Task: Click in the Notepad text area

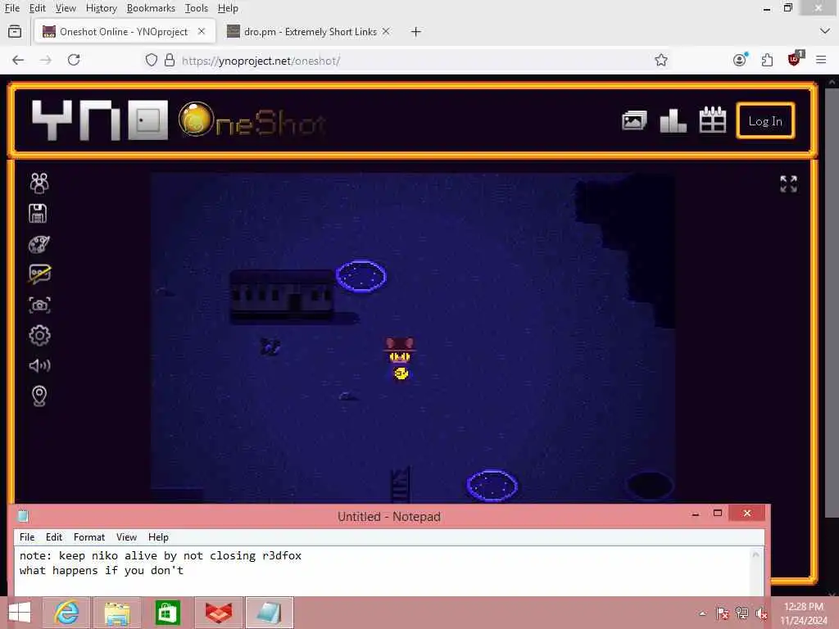Action: [382, 571]
